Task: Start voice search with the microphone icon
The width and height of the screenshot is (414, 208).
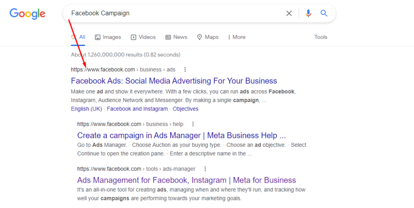Action: tap(308, 13)
